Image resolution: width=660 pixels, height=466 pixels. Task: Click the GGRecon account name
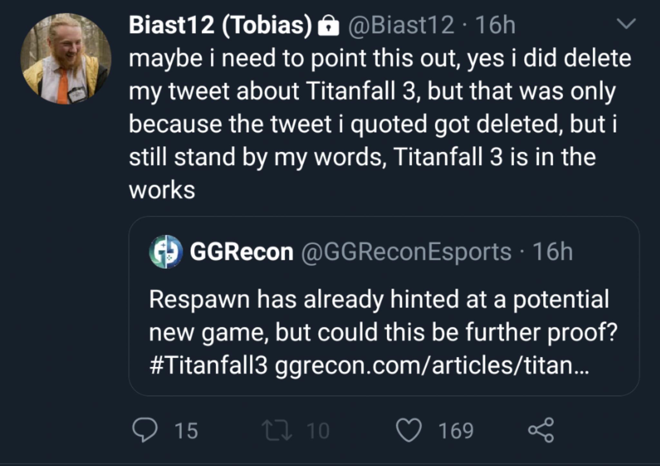[241, 252]
